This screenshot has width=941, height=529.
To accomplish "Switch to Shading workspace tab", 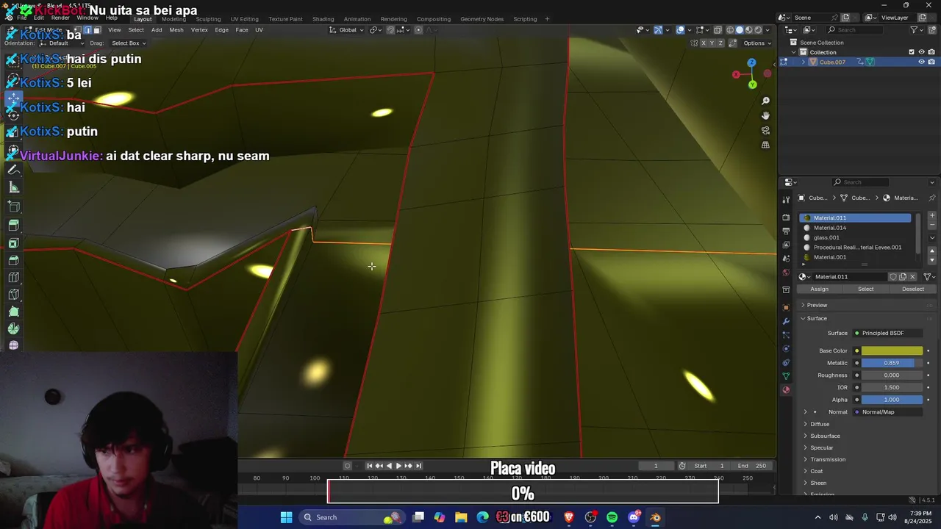I will (x=323, y=19).
